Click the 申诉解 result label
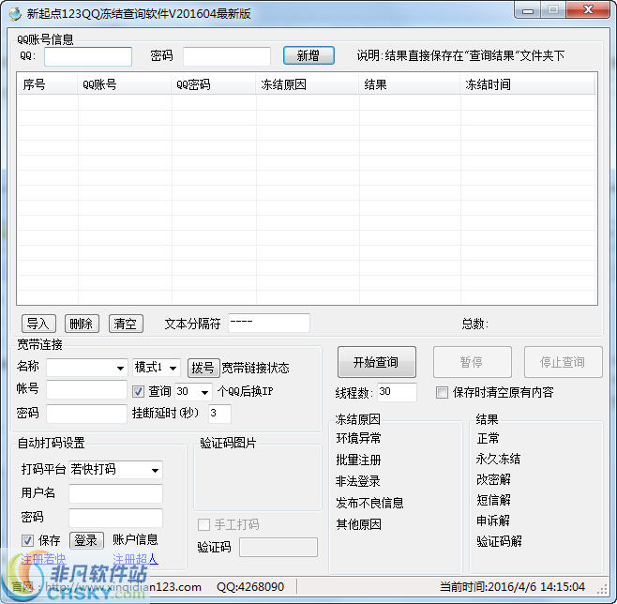This screenshot has height=604, width=617. pyautogui.click(x=493, y=521)
